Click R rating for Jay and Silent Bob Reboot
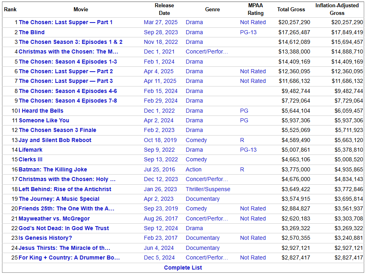This screenshot has width=367, height=276. (x=242, y=140)
